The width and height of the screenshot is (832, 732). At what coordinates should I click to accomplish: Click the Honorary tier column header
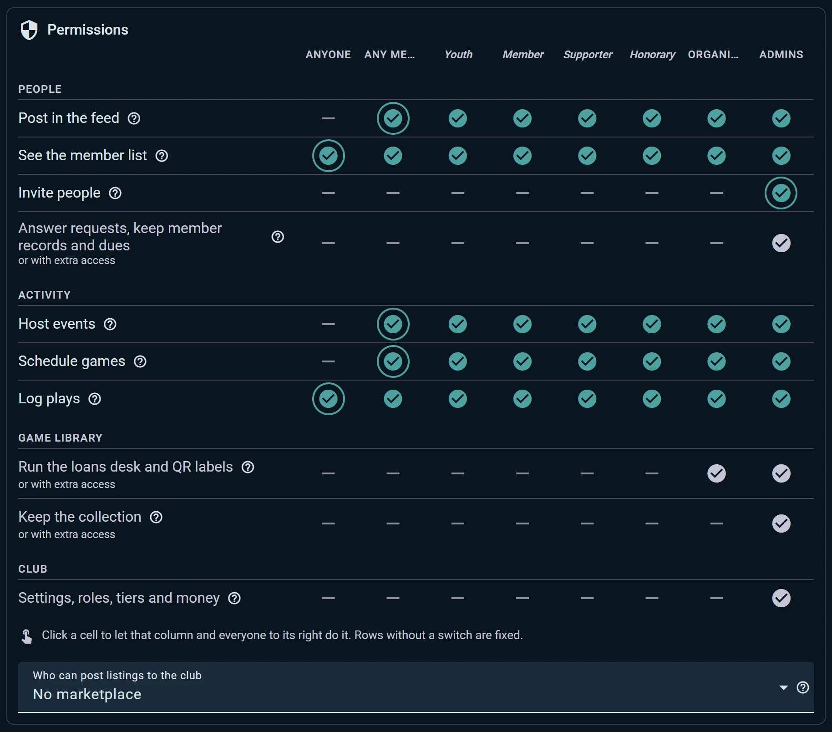click(x=652, y=55)
